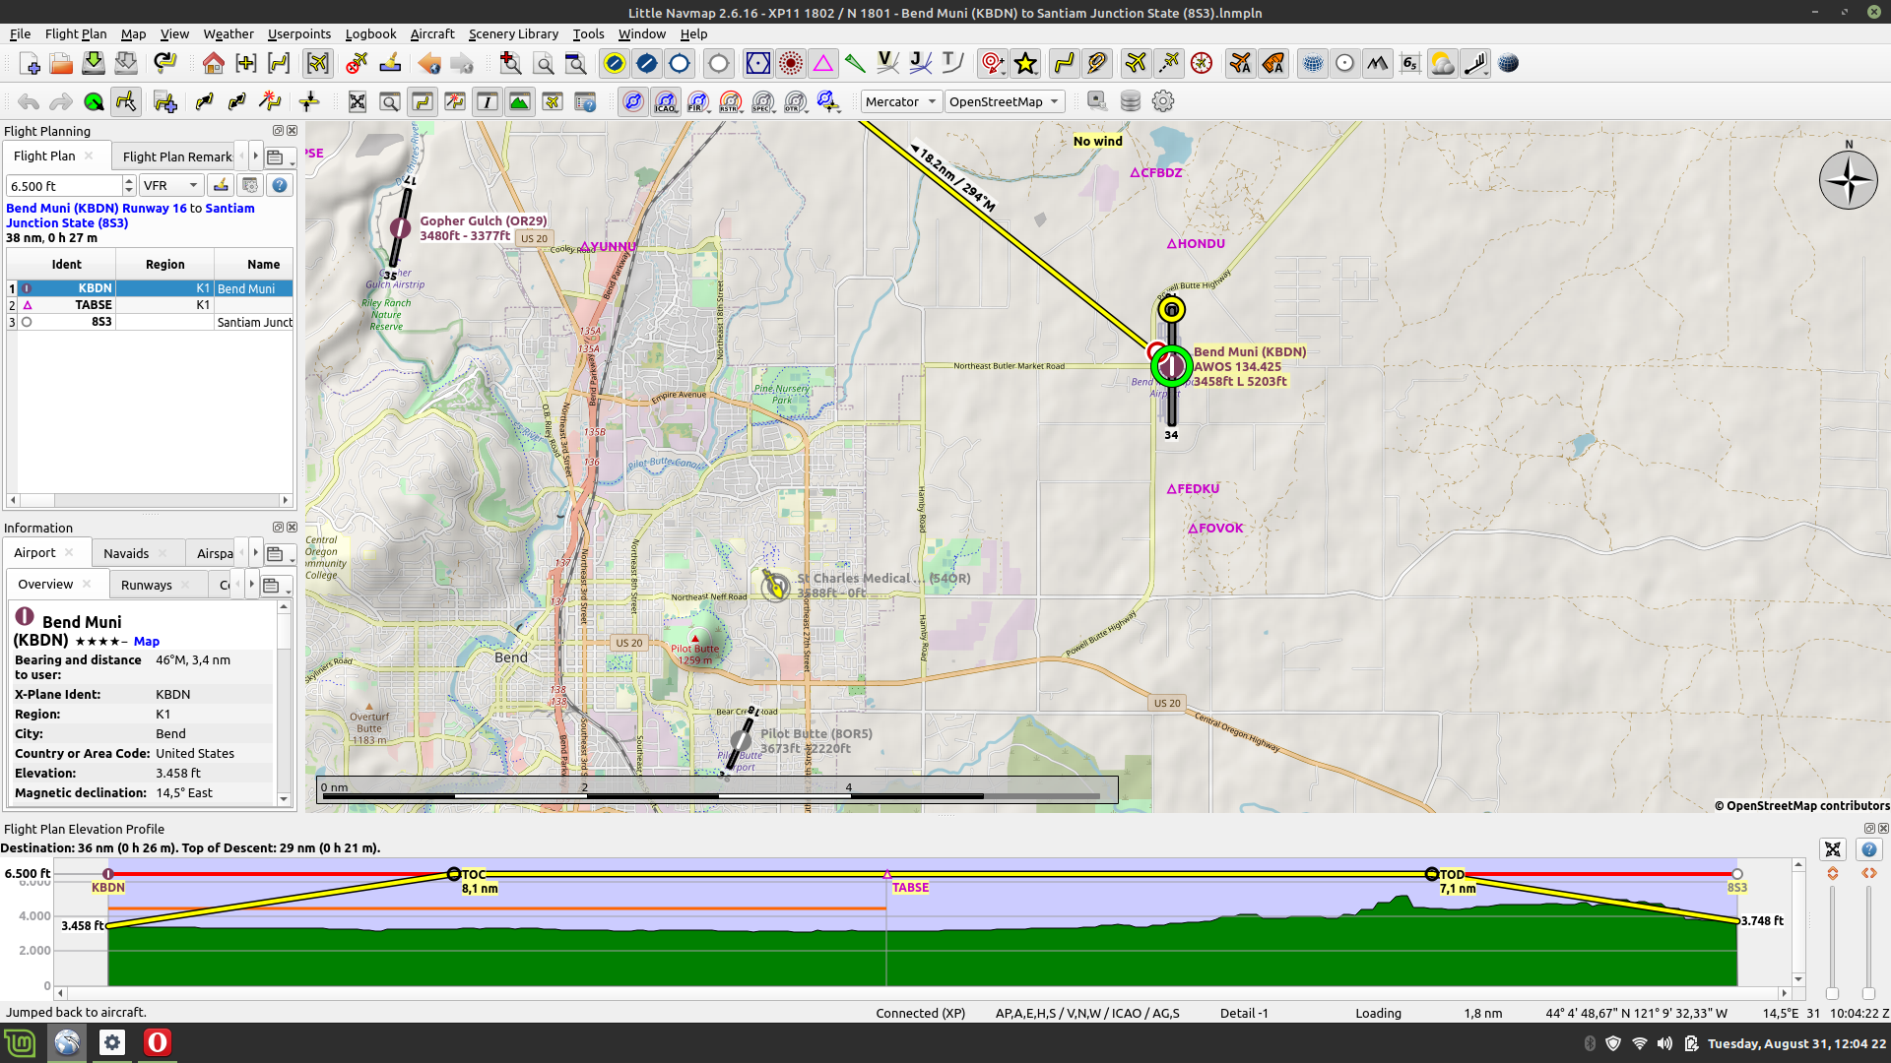This screenshot has width=1891, height=1063.
Task: Click the Go to Home view icon
Action: click(214, 64)
